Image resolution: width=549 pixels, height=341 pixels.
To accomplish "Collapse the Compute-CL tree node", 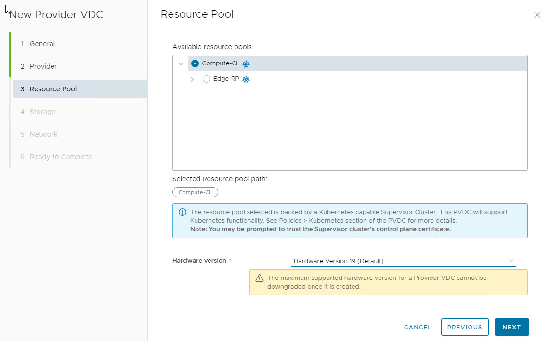I will 181,63.
